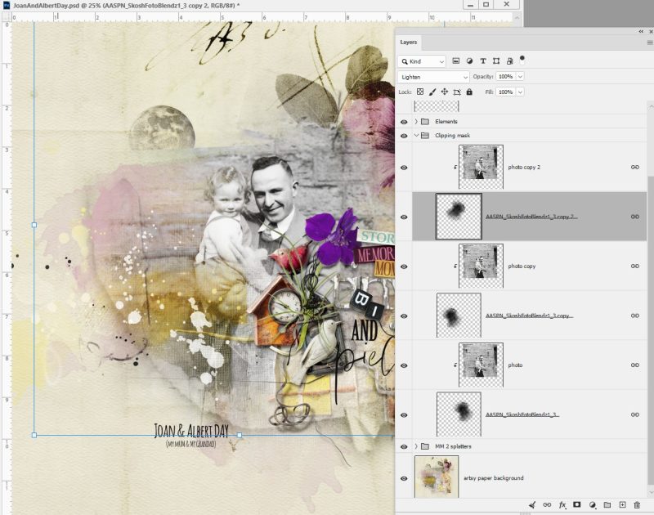Click the selected AASPN copy 2 blend thumbnail
This screenshot has width=654, height=515.
click(x=459, y=217)
